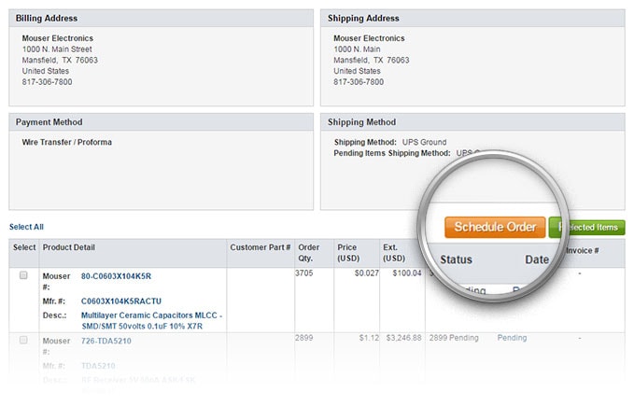Tick the checkbox for the 726-TDA5210 row
634x420 pixels.
23,341
